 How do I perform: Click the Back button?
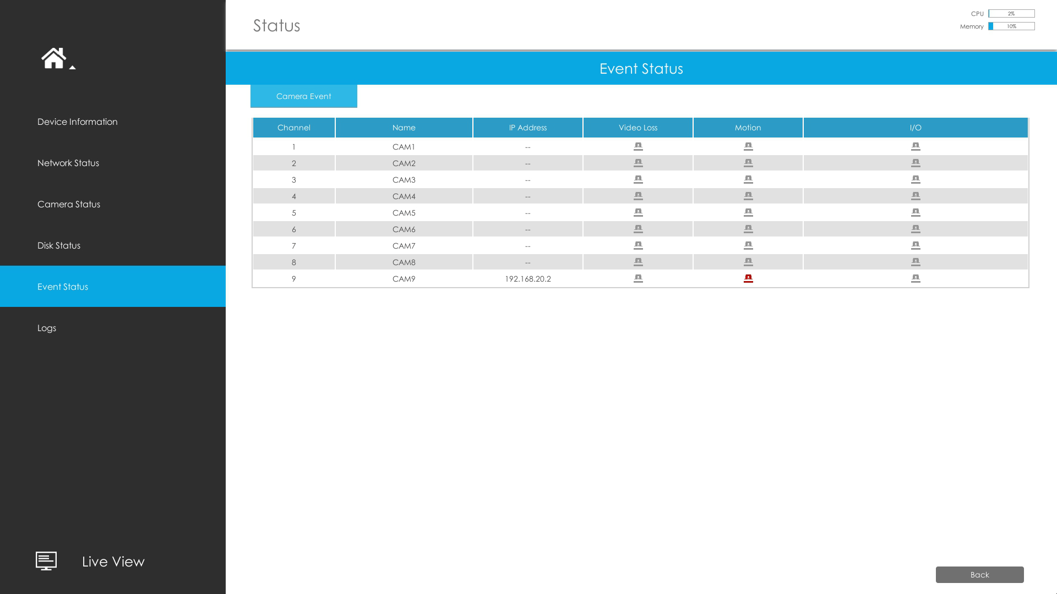979,574
